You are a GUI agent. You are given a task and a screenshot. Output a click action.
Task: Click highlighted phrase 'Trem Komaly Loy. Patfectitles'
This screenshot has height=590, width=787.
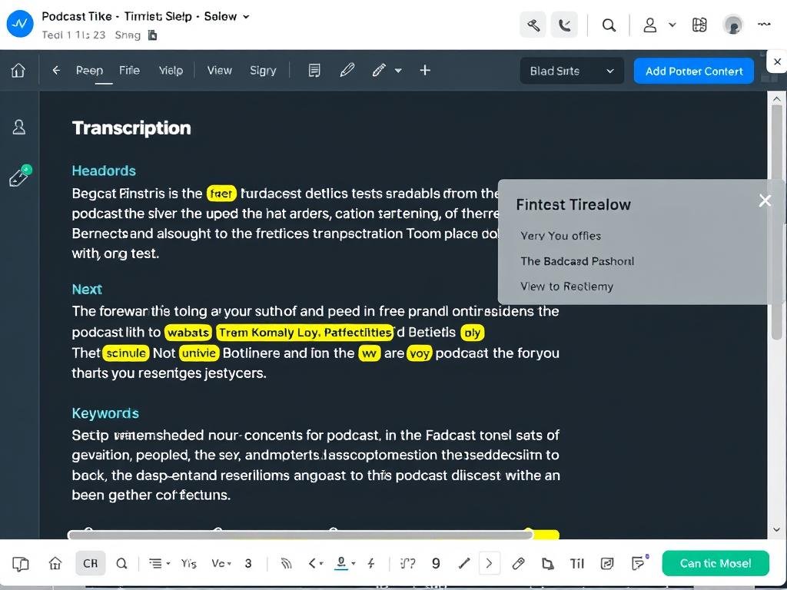pos(304,333)
